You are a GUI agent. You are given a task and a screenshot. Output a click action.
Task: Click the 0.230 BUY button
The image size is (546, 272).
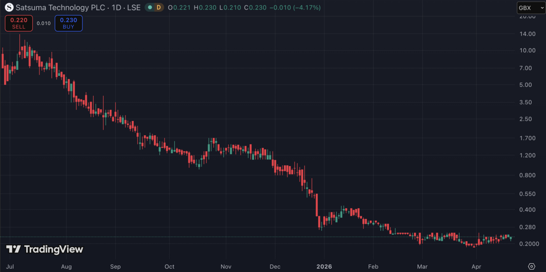pos(68,23)
